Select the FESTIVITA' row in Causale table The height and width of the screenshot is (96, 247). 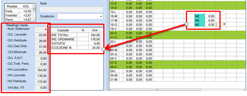coord(75,43)
